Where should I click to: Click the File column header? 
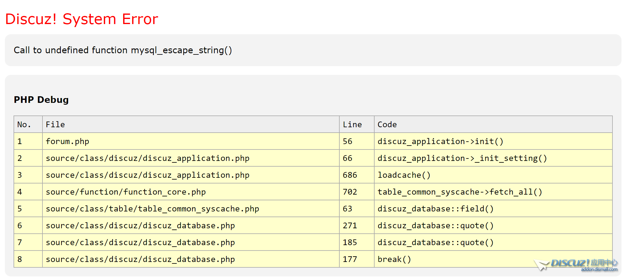55,125
